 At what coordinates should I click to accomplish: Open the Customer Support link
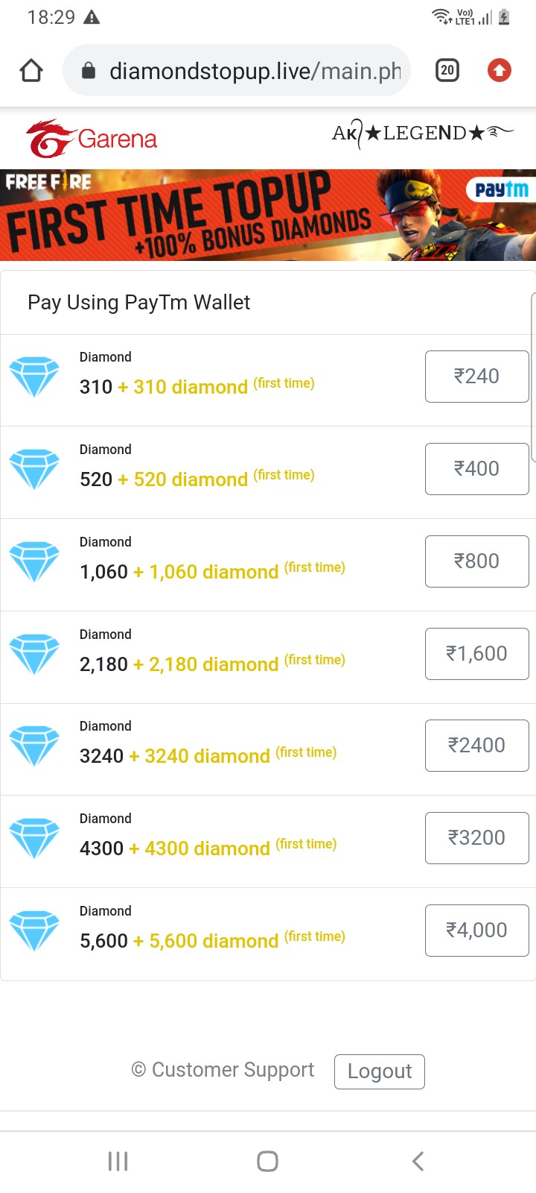(223, 1070)
